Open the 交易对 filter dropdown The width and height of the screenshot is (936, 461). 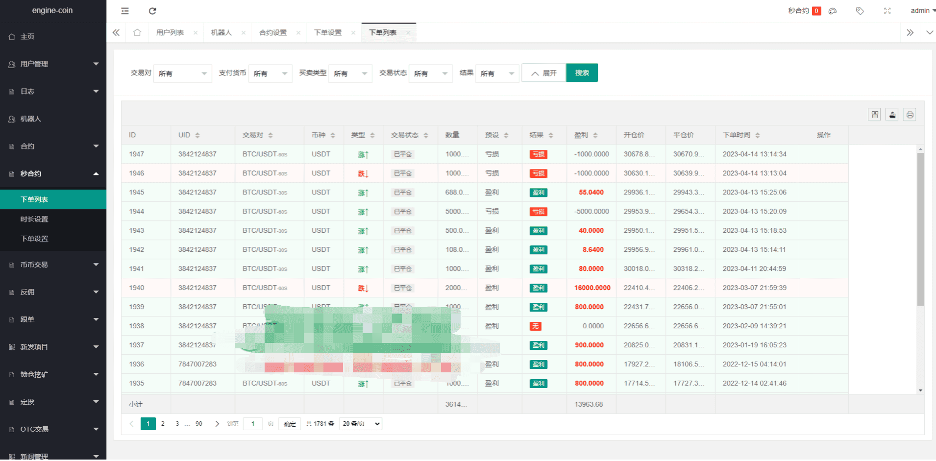(x=182, y=73)
